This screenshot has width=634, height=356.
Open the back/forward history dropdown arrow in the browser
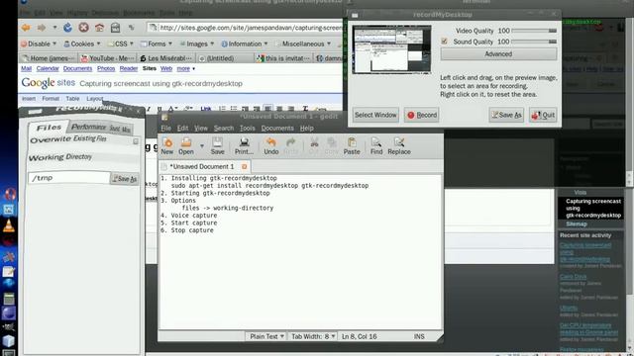click(x=55, y=28)
